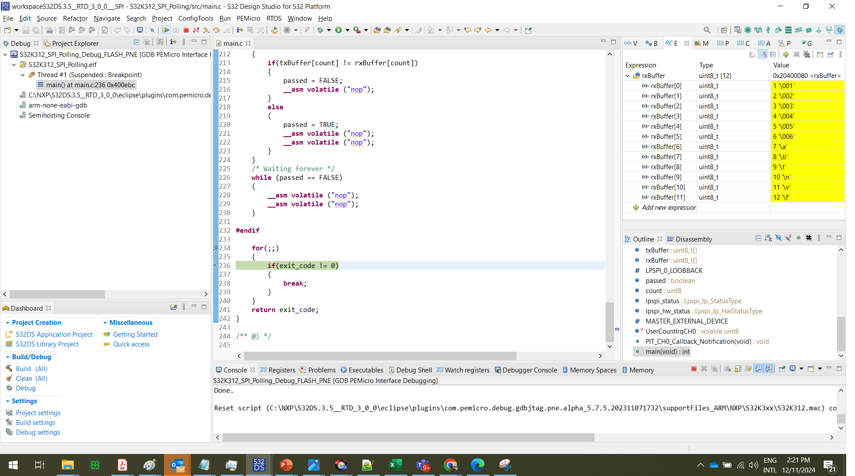This screenshot has width=855, height=476.
Task: Collapse the Miscellaneous dashboard section
Action: click(x=105, y=323)
